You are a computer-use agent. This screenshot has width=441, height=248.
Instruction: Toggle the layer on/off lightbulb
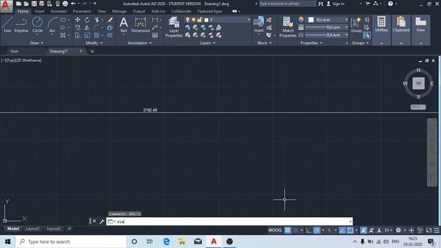click(187, 20)
